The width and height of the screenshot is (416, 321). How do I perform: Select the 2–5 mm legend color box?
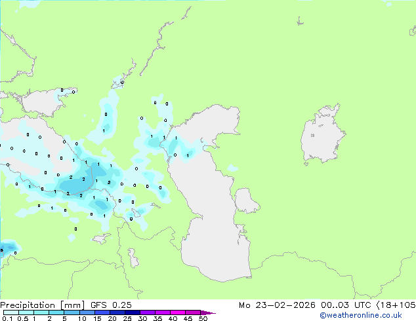[56, 312]
